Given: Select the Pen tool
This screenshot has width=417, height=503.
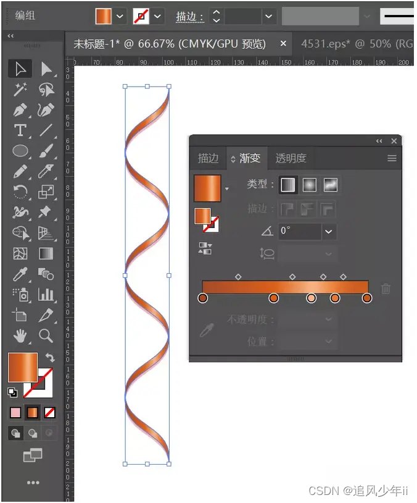Looking at the screenshot, I should click(20, 110).
